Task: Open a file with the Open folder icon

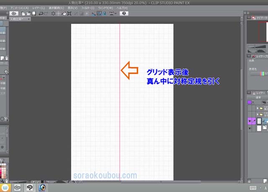Action: point(28,13)
